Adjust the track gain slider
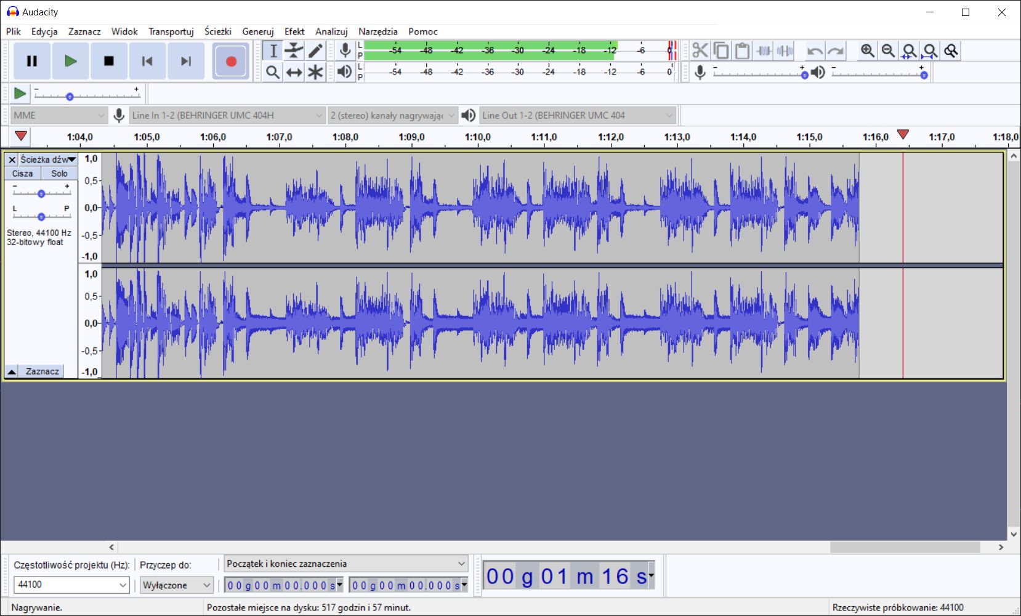Image resolution: width=1021 pixels, height=616 pixels. click(x=41, y=193)
